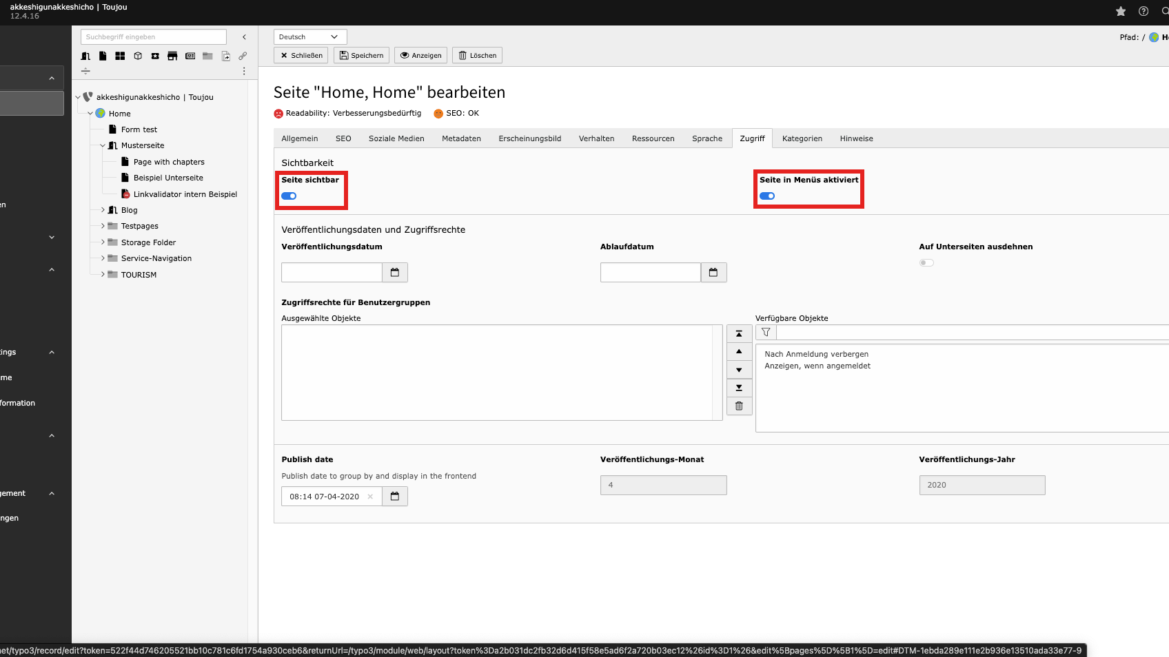The height and width of the screenshot is (657, 1169).
Task: Click the Löschen button
Action: 477,55
